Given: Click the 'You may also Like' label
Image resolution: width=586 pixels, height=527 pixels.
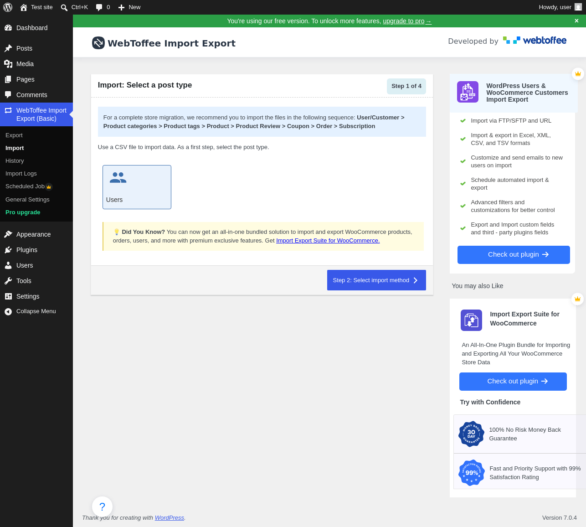Looking at the screenshot, I should click(x=478, y=286).
